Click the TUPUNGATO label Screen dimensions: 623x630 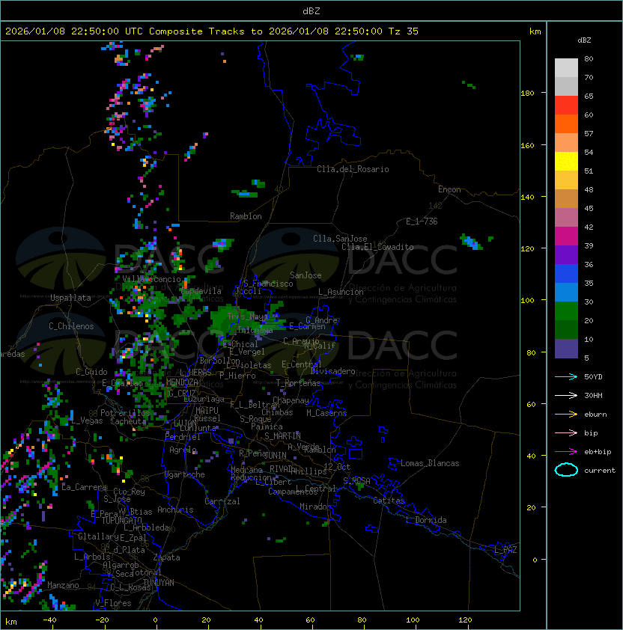pyautogui.click(x=121, y=520)
